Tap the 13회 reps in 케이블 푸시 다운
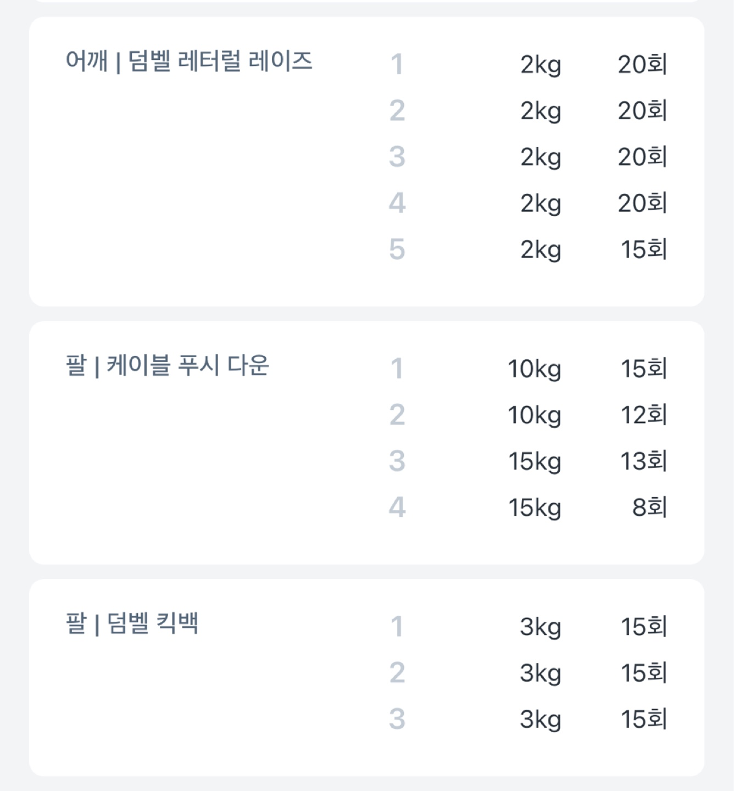The height and width of the screenshot is (791, 734). coord(643,461)
